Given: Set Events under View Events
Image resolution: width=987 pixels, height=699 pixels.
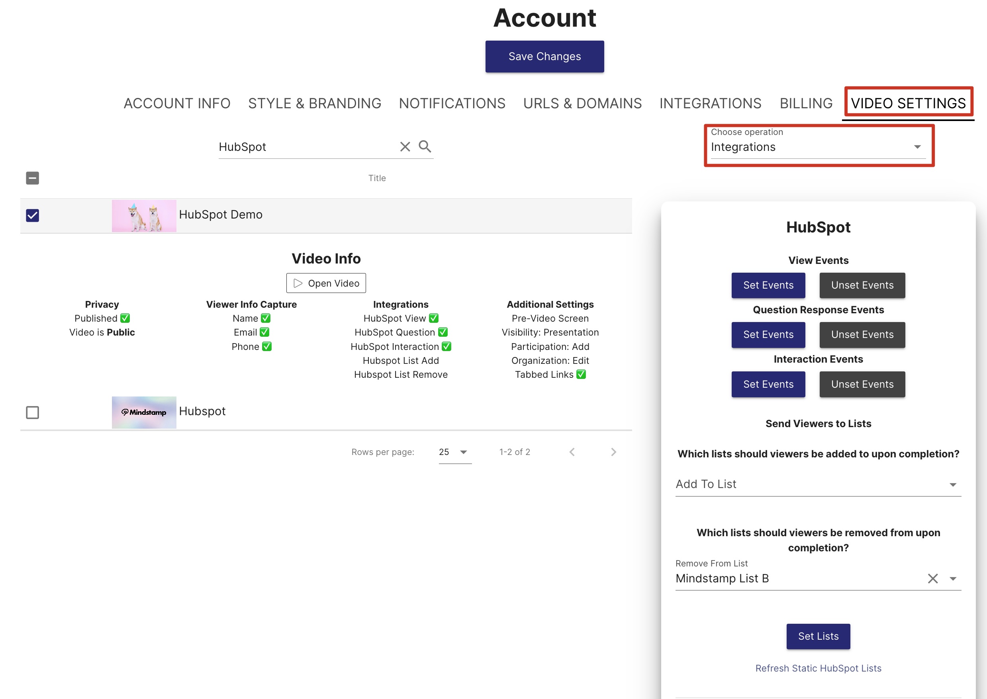Looking at the screenshot, I should [x=768, y=285].
